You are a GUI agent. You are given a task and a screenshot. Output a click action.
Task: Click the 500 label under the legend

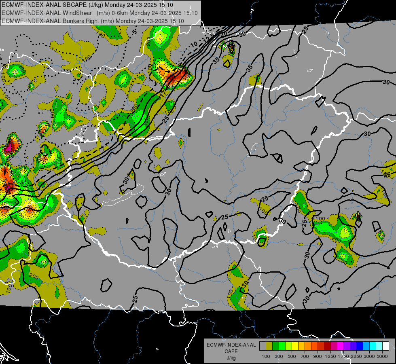292,356
